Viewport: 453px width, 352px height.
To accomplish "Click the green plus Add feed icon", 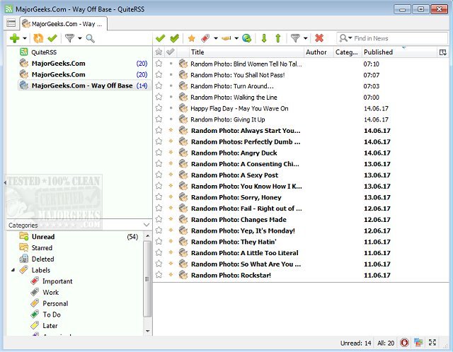I will point(14,37).
